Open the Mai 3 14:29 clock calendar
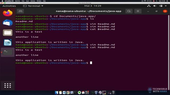 coord(93,6)
